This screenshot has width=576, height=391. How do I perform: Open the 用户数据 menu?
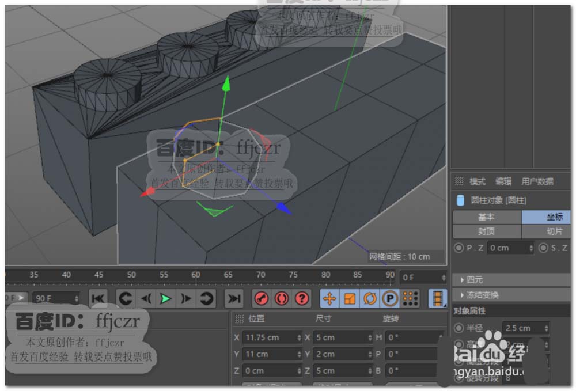pyautogui.click(x=537, y=181)
